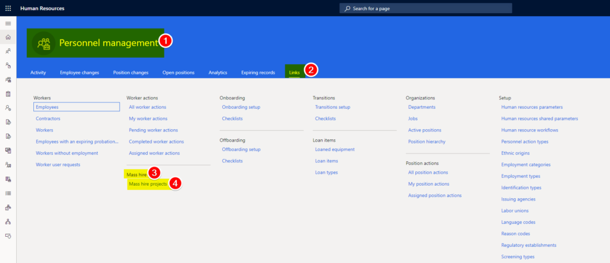
Task: Open Checklists under Onboarding
Action: click(232, 118)
